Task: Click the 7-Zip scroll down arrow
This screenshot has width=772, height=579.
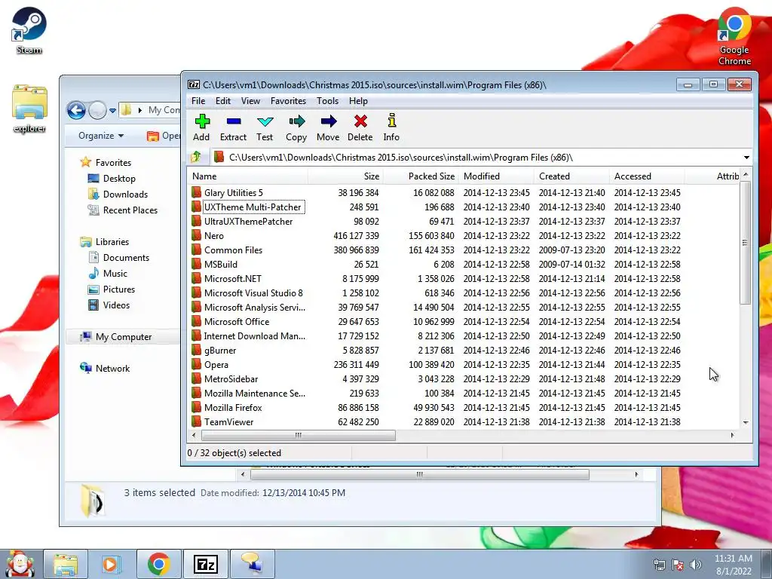Action: click(746, 423)
